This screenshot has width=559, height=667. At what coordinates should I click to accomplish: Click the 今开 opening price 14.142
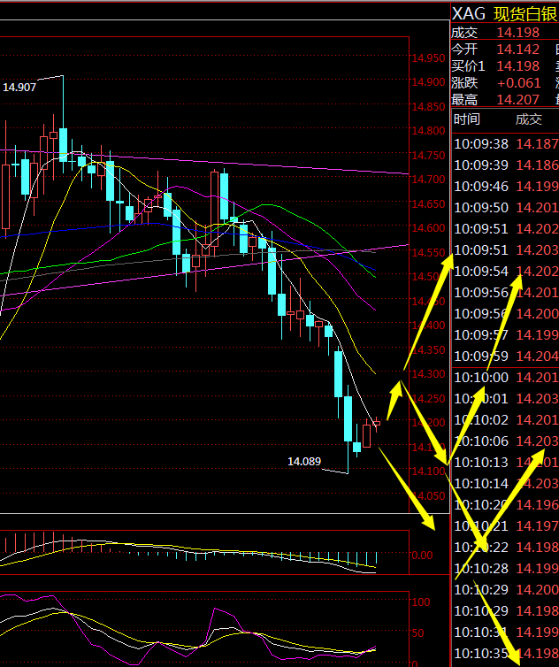coord(517,50)
